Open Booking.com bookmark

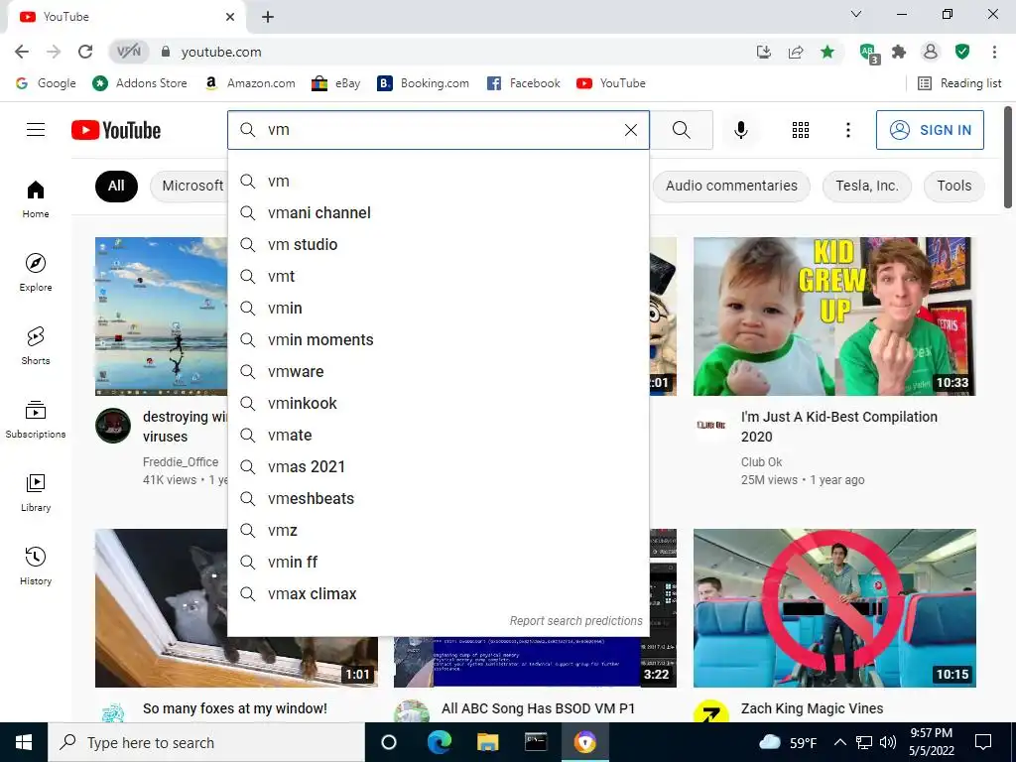423,83
